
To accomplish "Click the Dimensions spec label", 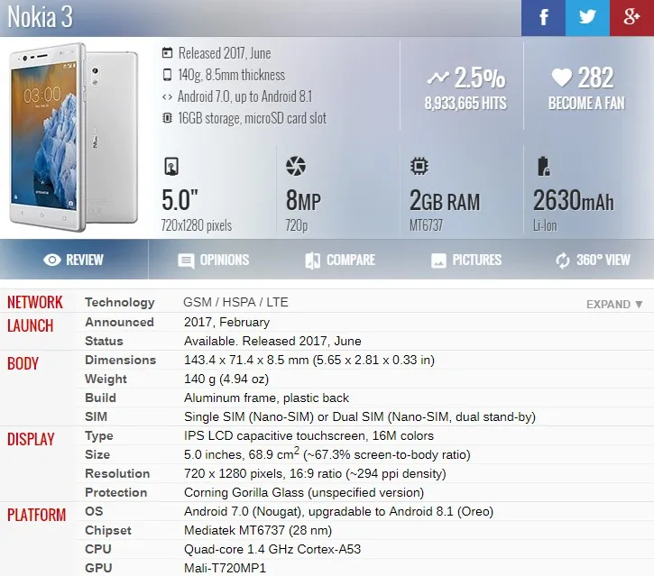I will [121, 360].
